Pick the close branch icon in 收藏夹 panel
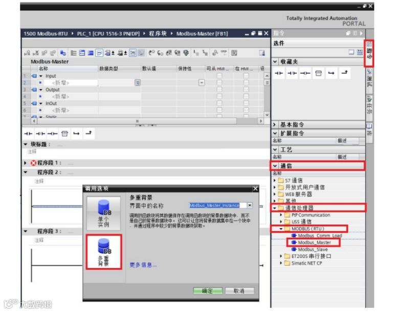 (344, 73)
